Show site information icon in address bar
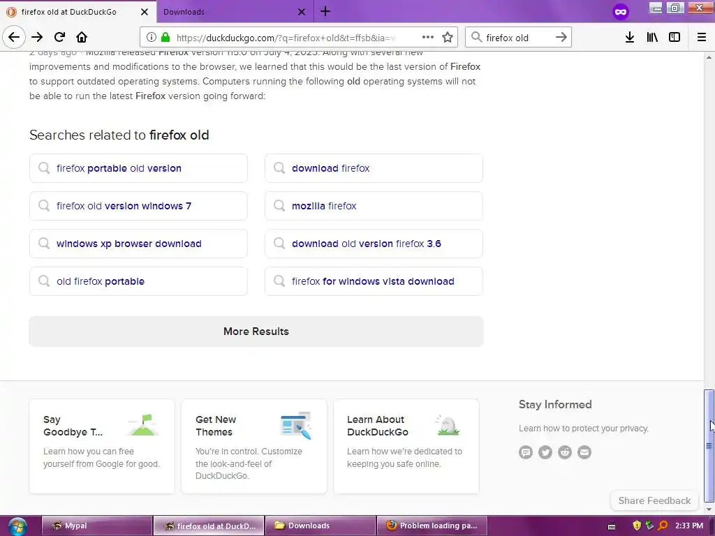The image size is (715, 536). (x=152, y=37)
